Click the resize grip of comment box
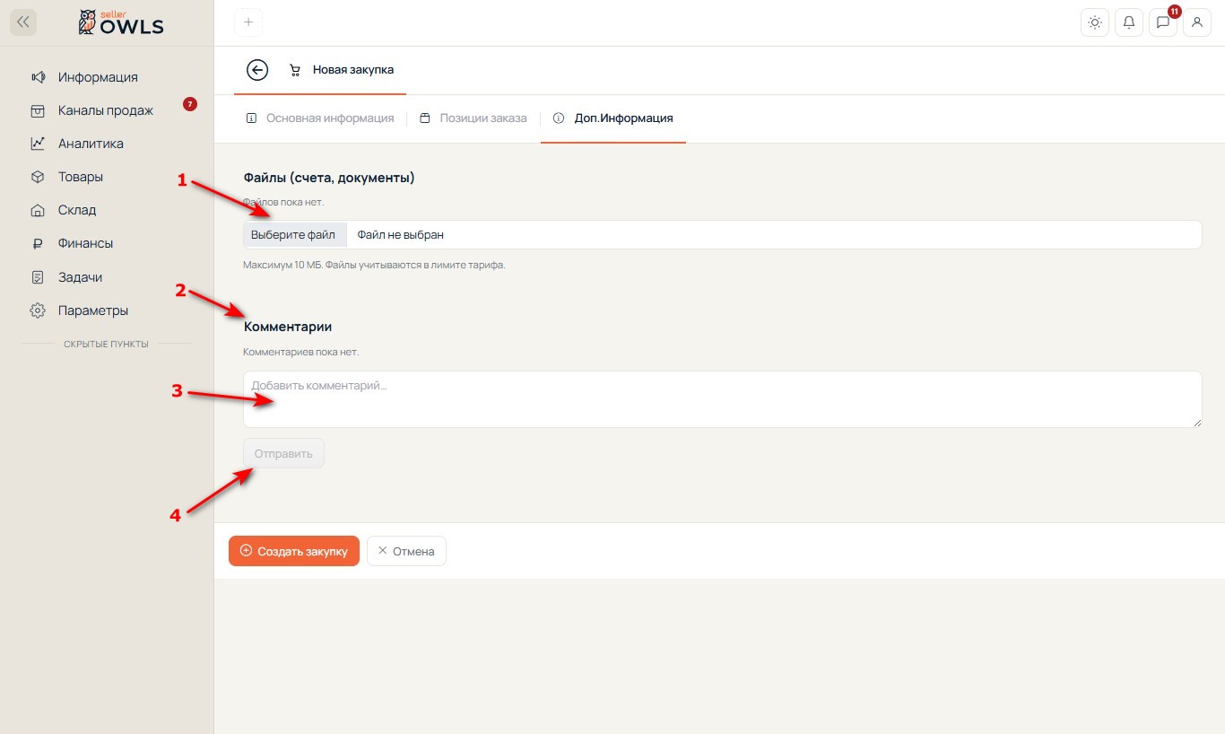The image size is (1225, 734). [x=1196, y=422]
